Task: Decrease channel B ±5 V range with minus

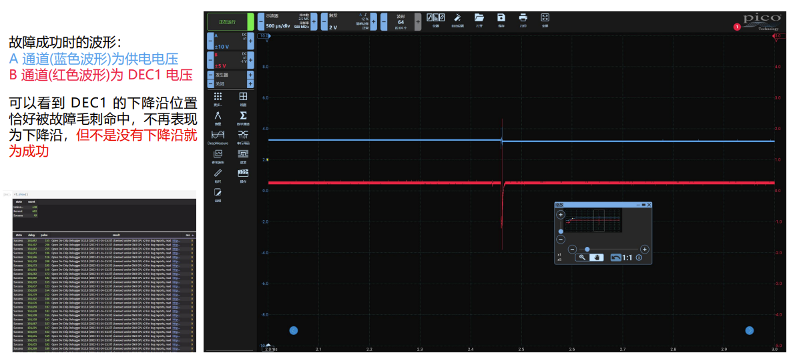Action: tap(210, 60)
